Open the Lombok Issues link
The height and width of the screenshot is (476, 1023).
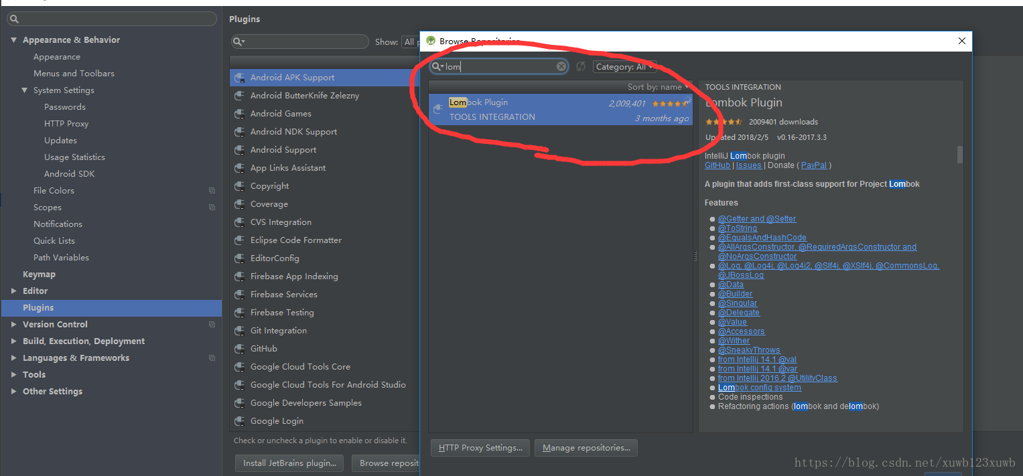749,165
